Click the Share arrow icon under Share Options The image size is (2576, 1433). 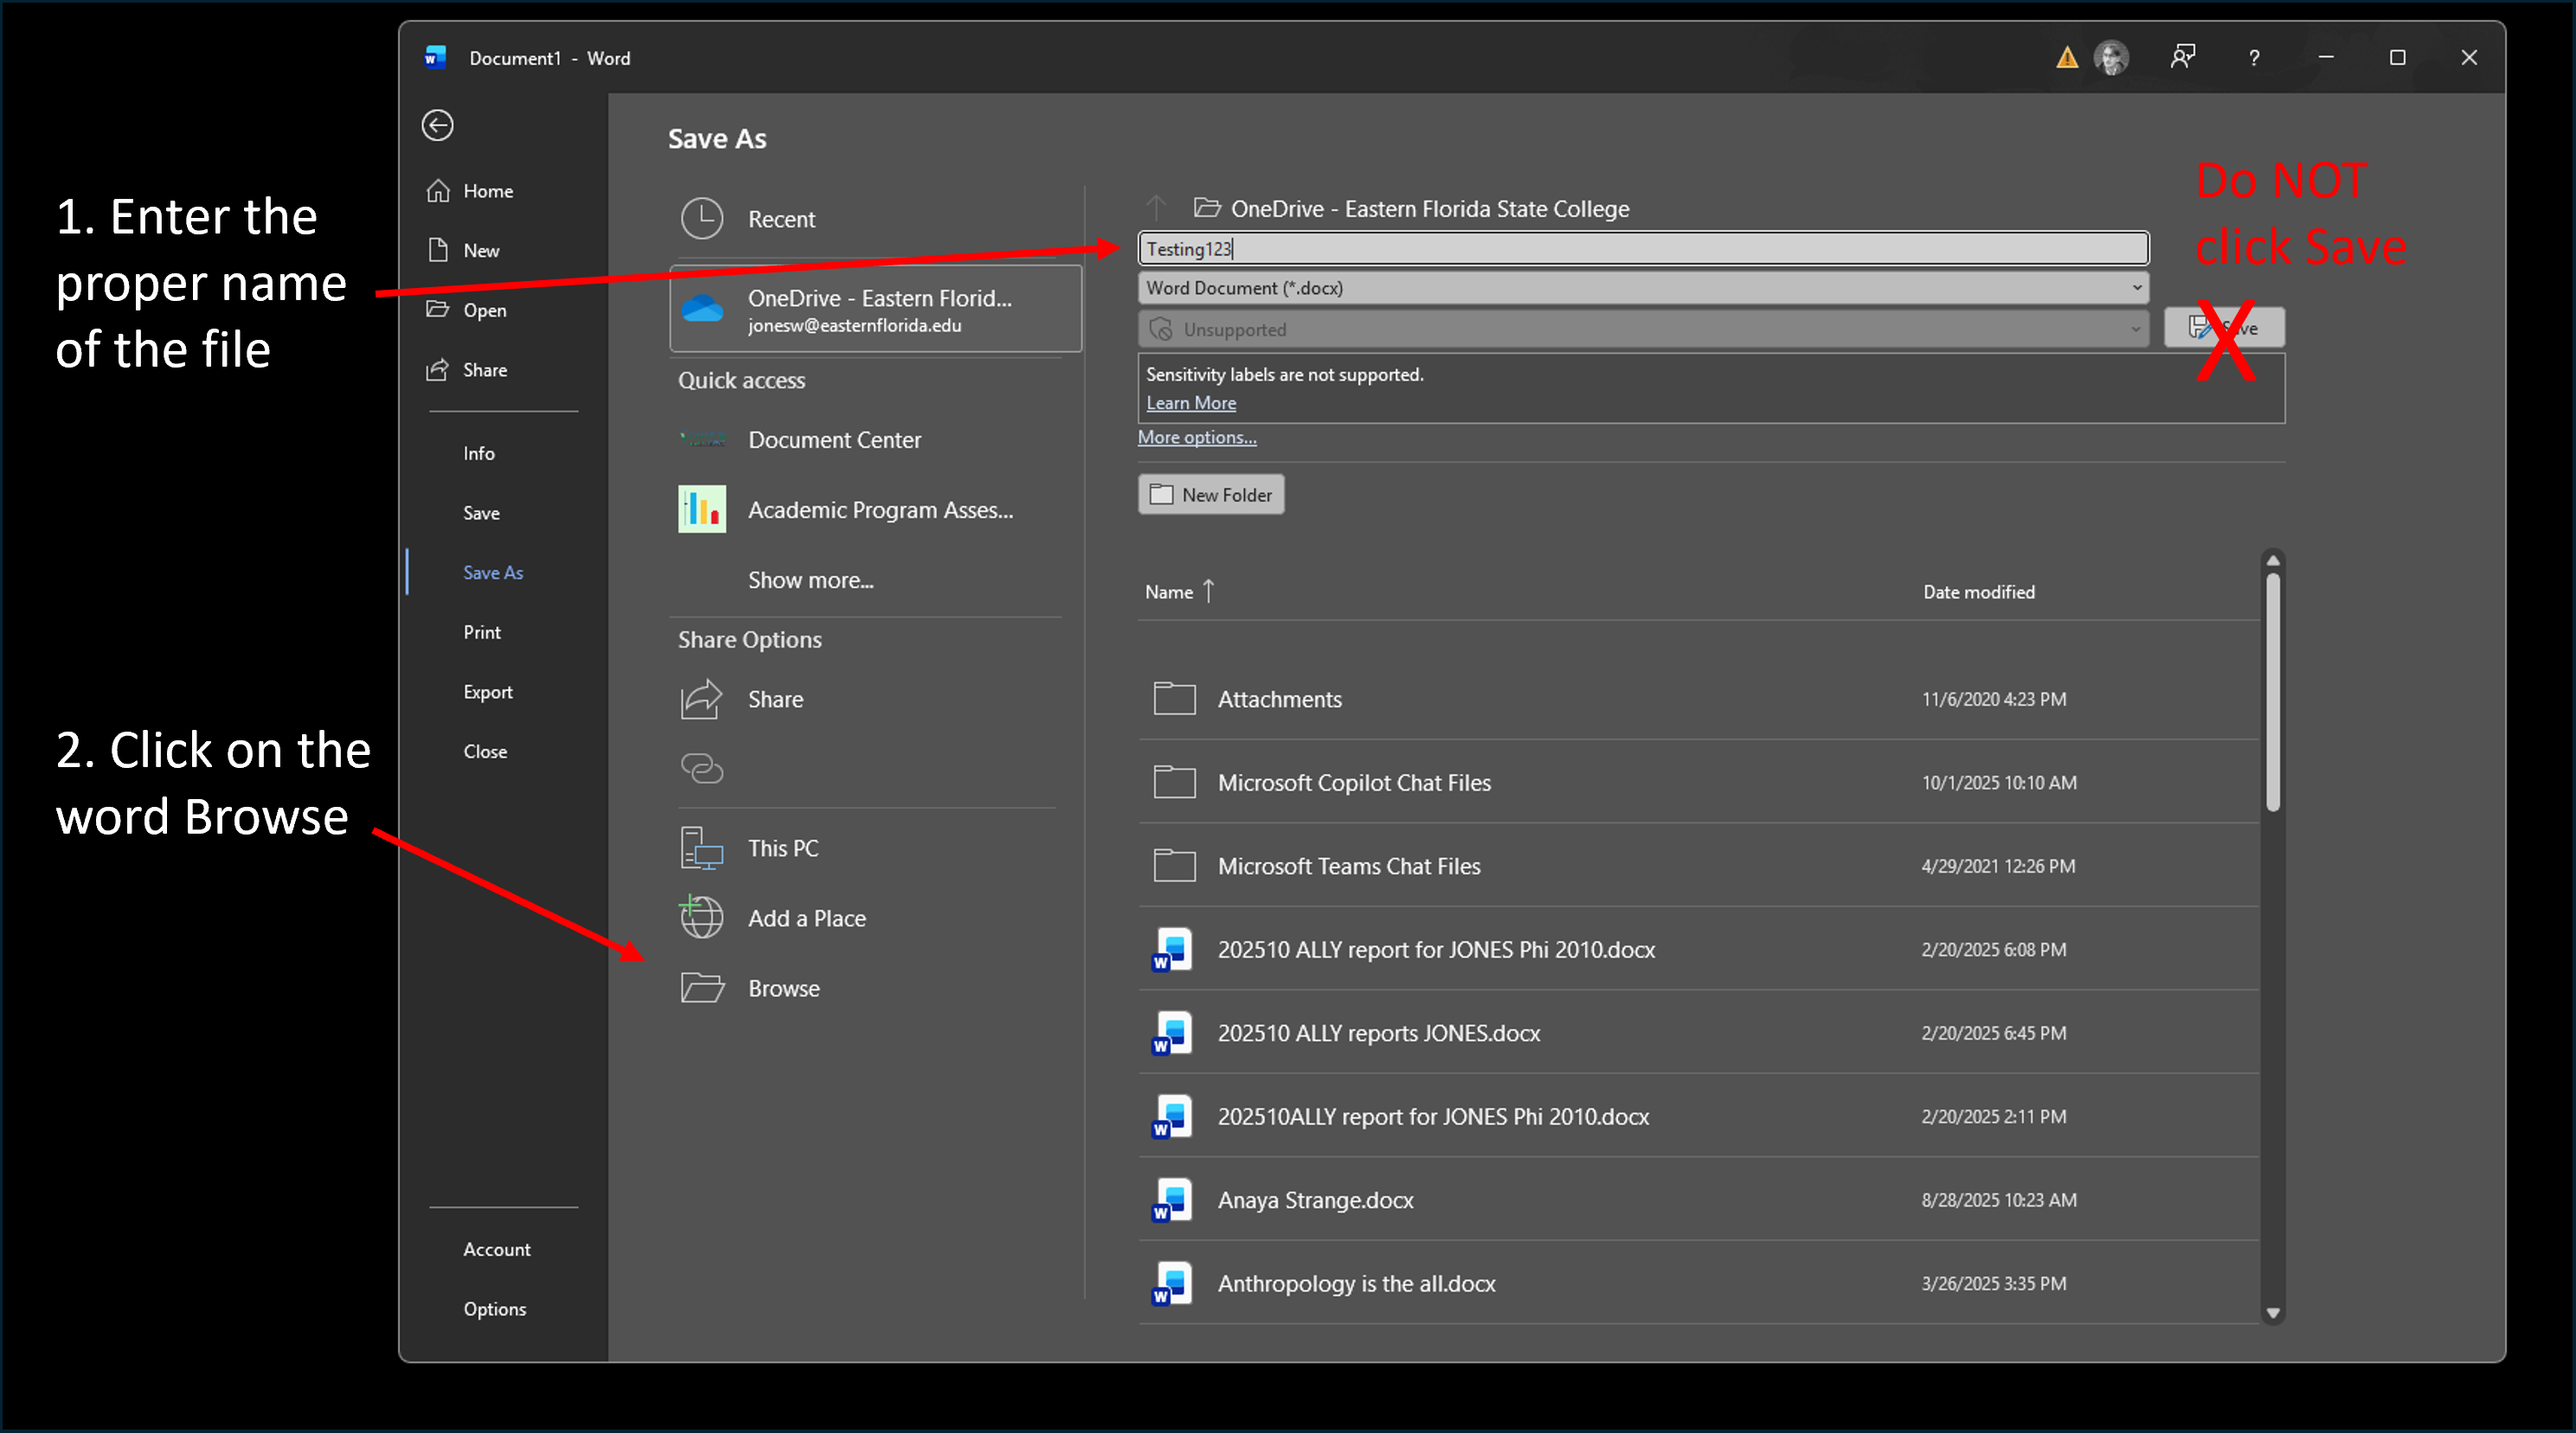702,699
